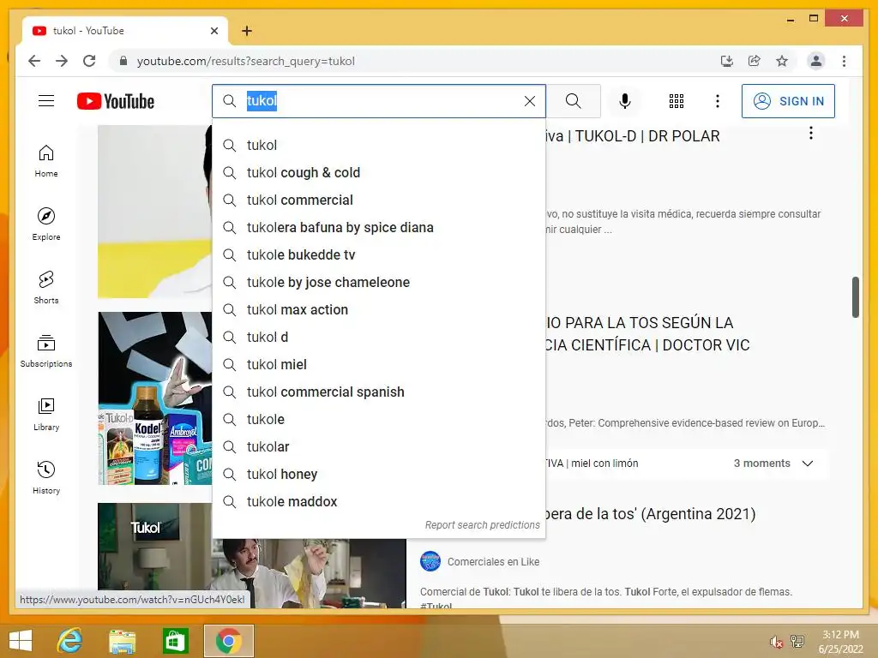Click the network tray icon
878x658 pixels.
click(797, 641)
